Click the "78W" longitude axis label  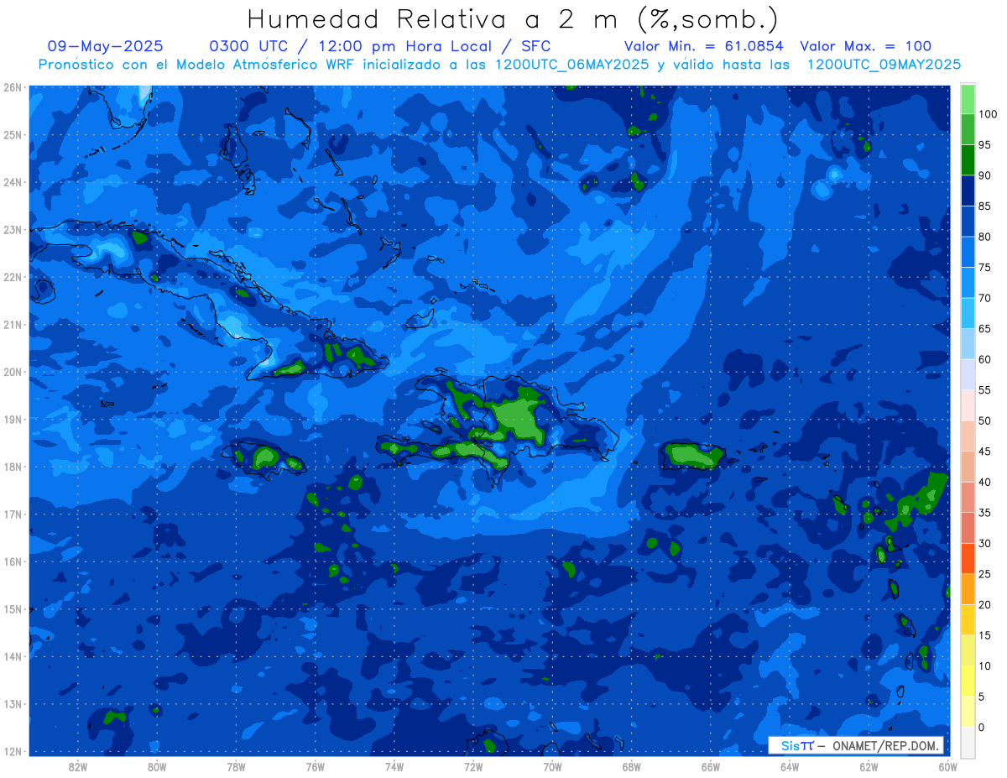point(236,766)
